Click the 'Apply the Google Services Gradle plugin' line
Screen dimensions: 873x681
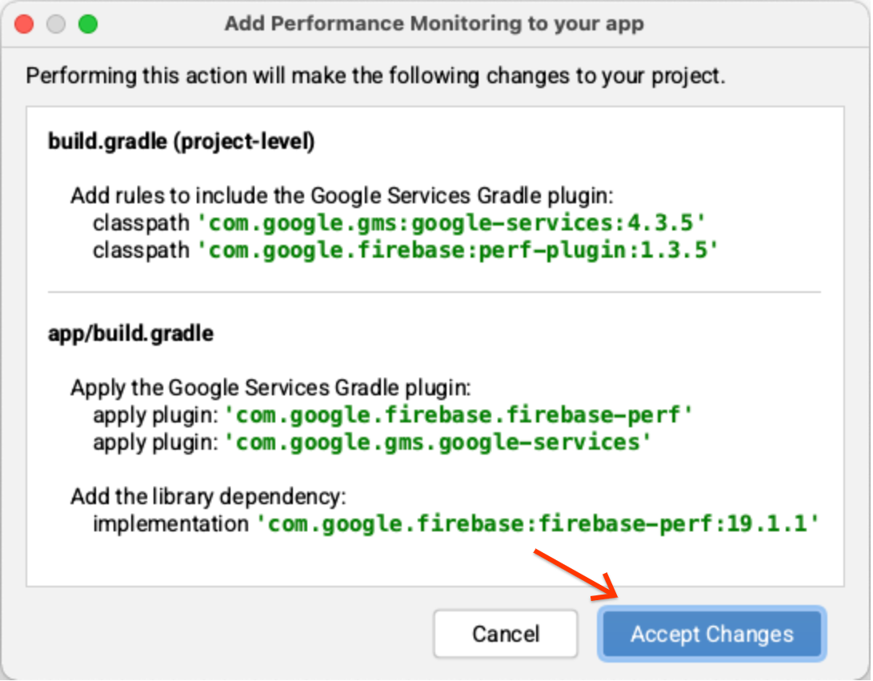click(x=270, y=388)
